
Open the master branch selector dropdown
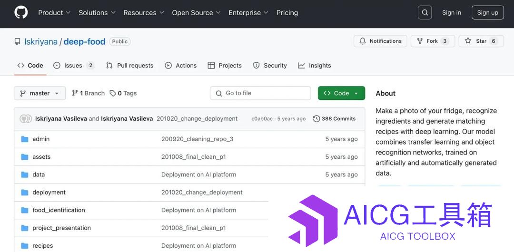pyautogui.click(x=40, y=93)
